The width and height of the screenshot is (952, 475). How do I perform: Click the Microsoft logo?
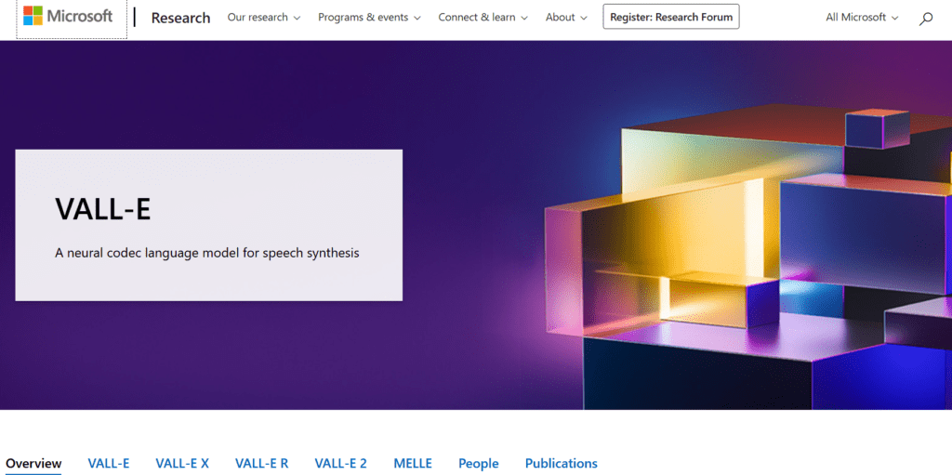[x=69, y=17]
